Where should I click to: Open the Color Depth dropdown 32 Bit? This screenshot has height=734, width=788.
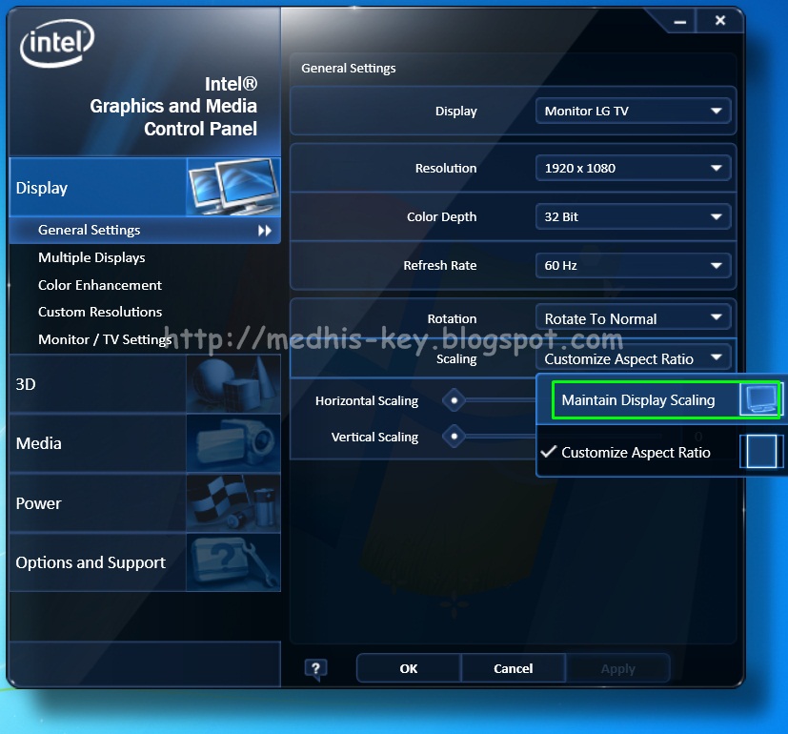(x=634, y=216)
